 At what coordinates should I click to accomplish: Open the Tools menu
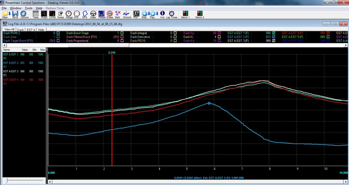(29, 8)
